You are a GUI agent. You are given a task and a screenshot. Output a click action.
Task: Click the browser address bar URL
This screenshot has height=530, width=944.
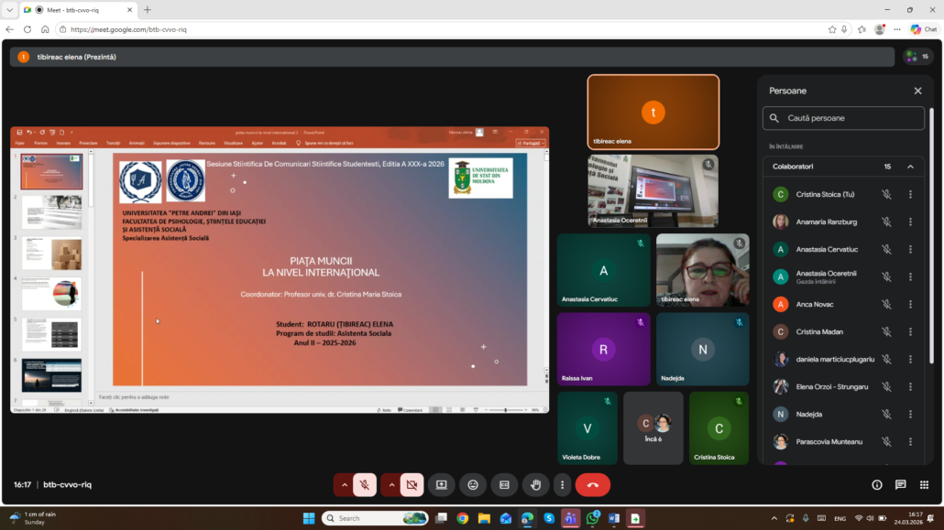click(129, 29)
